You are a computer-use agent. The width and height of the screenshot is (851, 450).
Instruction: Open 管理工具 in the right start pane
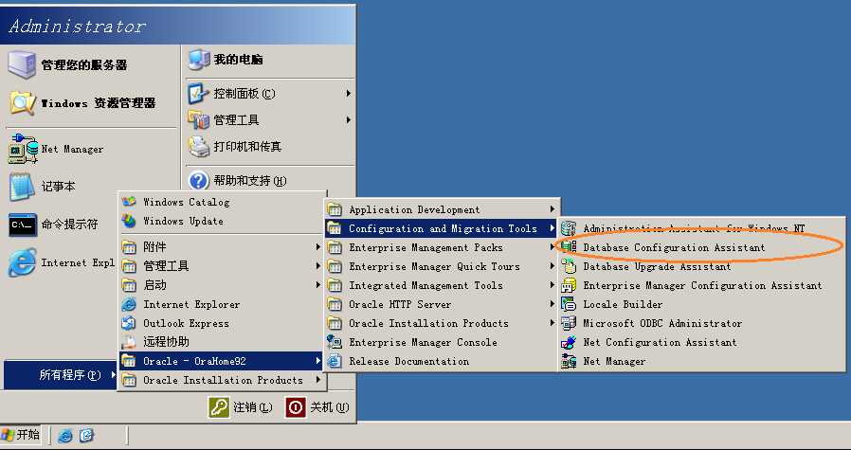(269, 119)
